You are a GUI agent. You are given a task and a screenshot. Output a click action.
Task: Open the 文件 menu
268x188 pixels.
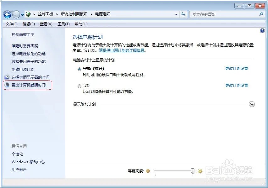click(x=11, y=24)
